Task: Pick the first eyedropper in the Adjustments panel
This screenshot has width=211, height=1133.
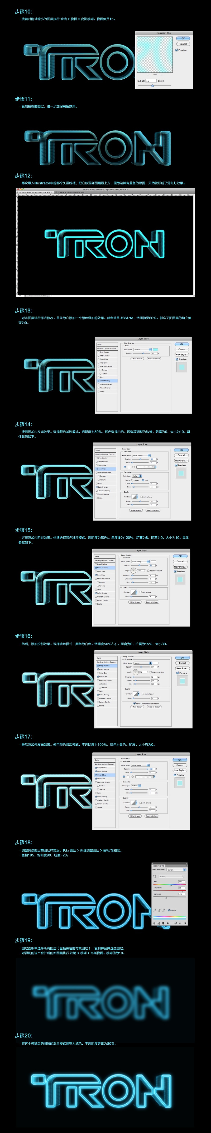Action: click(155, 910)
